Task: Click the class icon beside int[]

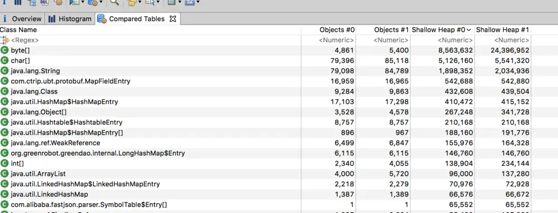Action: 4,164
